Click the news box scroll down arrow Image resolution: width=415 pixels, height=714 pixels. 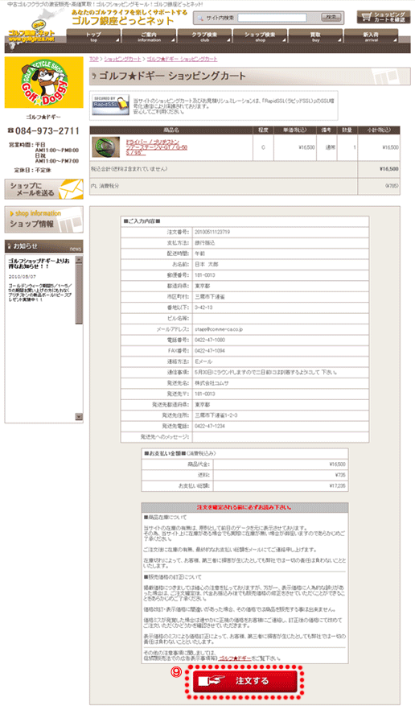coord(79,417)
